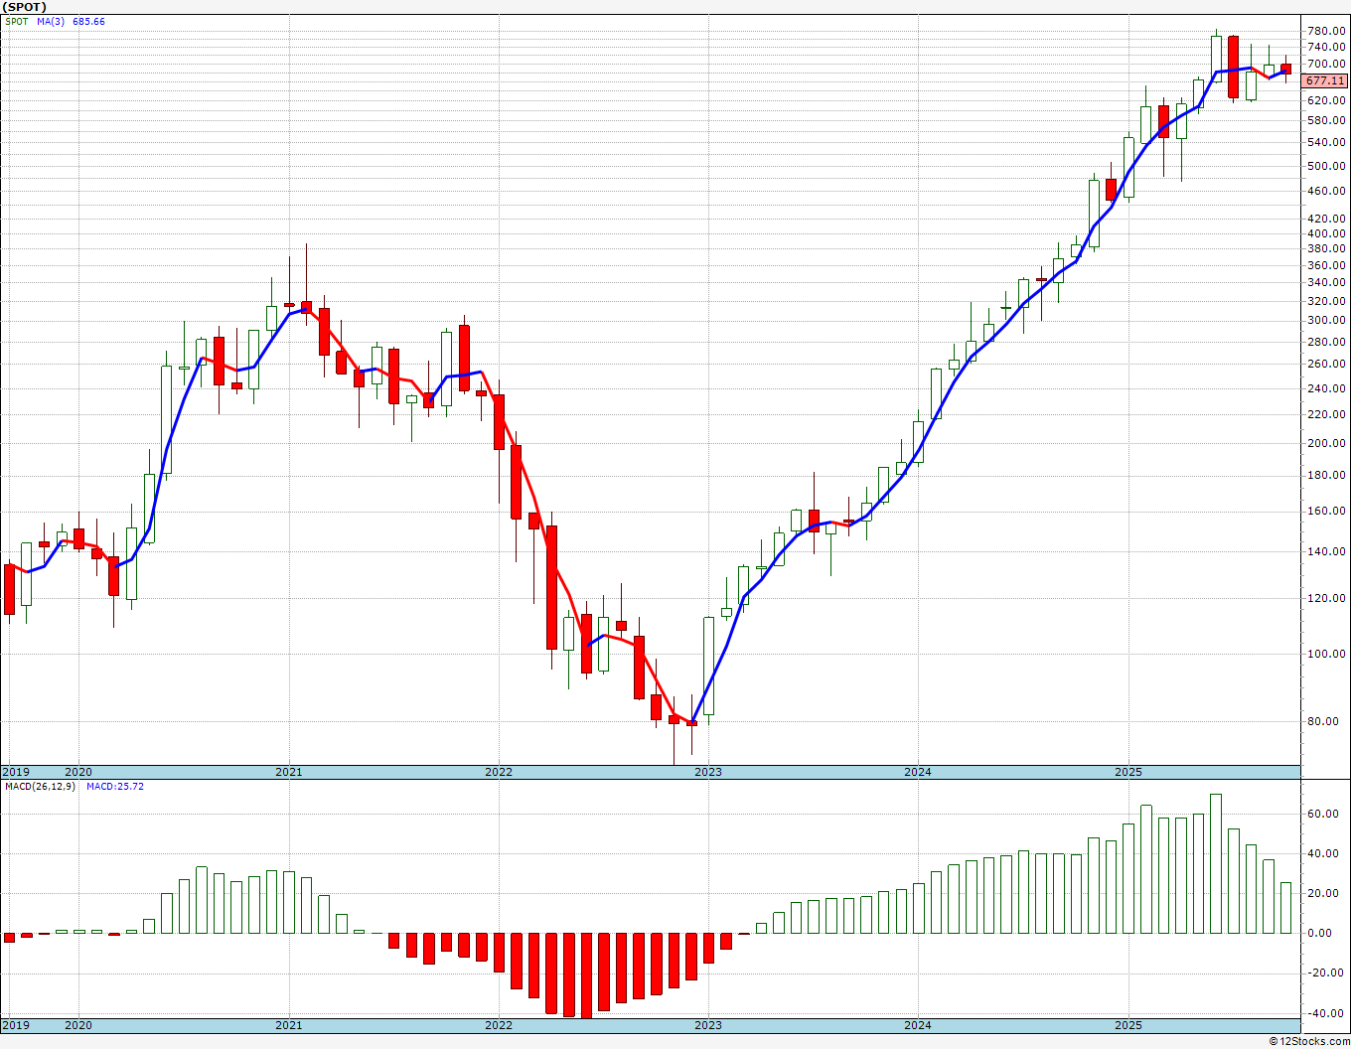Click the 300.00 price axis label

[1326, 320]
